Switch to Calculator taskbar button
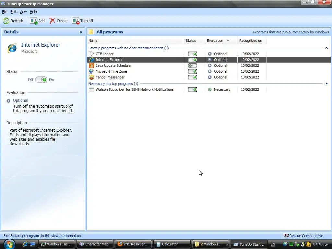This screenshot has width=332, height=249. (x=172, y=244)
